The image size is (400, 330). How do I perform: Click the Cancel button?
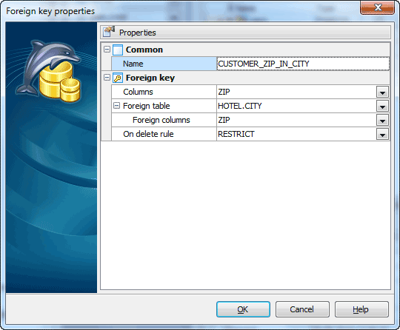point(302,309)
